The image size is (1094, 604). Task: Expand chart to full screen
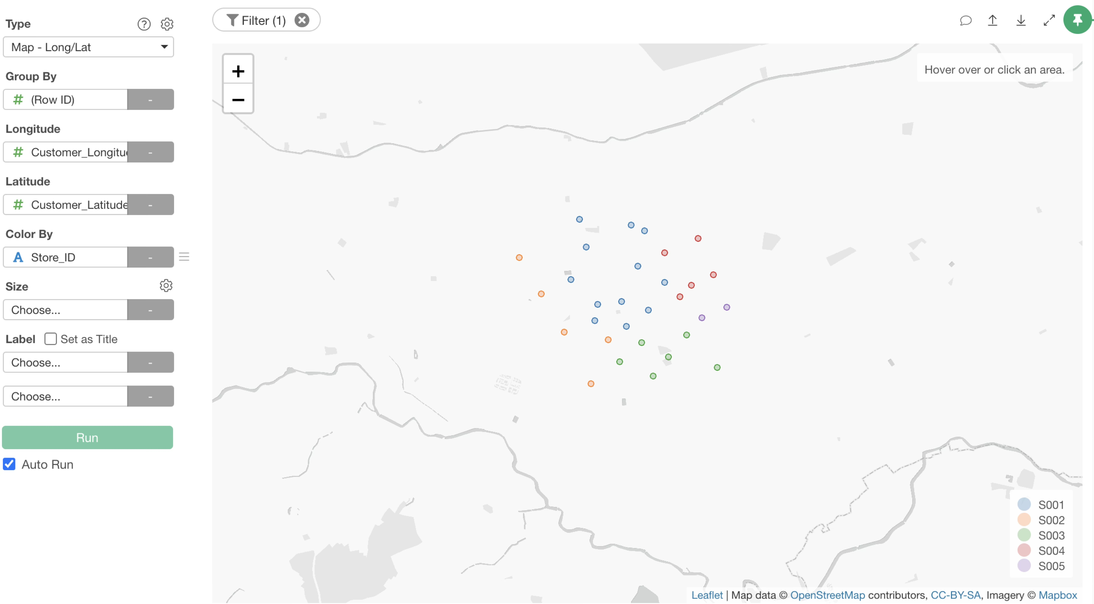coord(1049,21)
